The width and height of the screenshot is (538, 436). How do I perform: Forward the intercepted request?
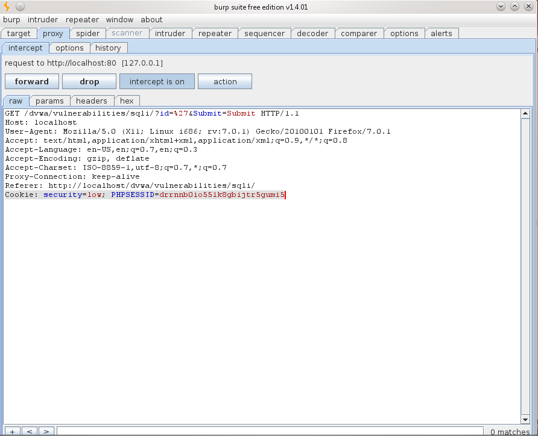tap(32, 81)
